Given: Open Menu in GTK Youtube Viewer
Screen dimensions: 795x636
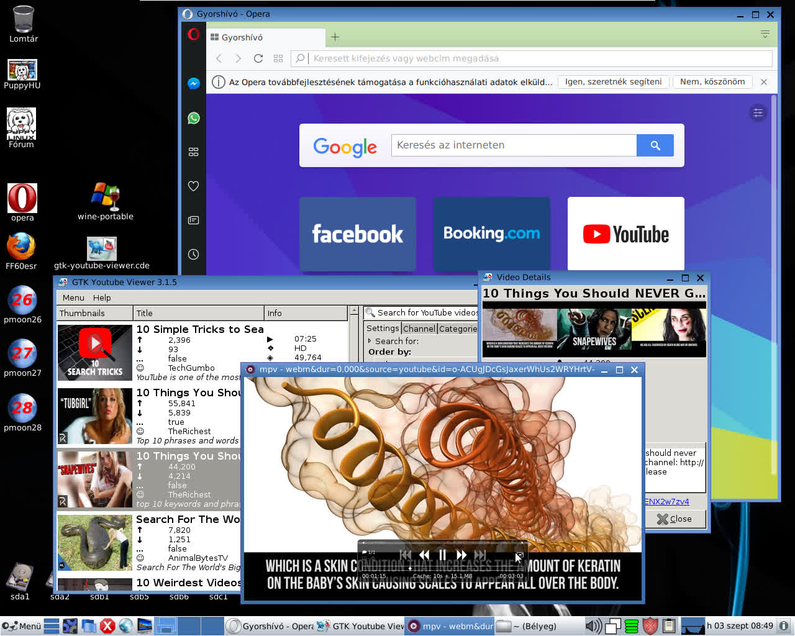Looking at the screenshot, I should tap(73, 298).
